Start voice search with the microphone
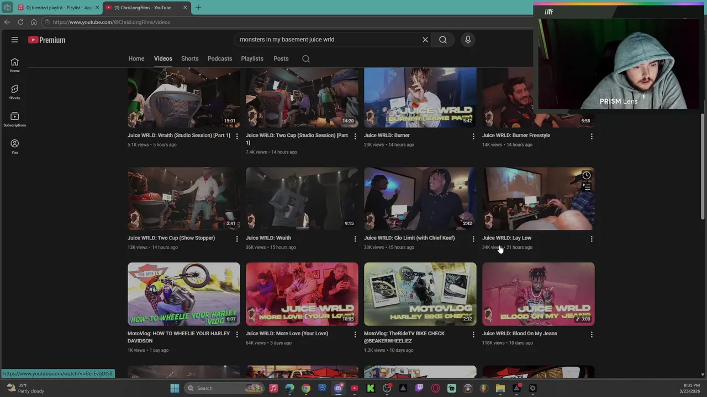This screenshot has height=397, width=707. pyautogui.click(x=468, y=40)
